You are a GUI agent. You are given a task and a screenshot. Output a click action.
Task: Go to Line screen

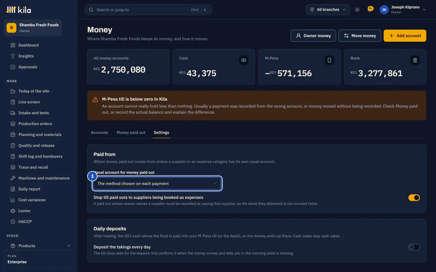click(x=39, y=102)
